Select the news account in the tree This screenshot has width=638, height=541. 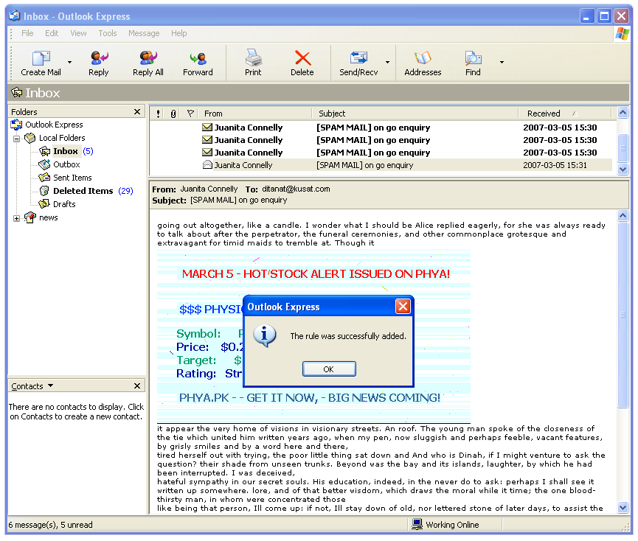coord(49,217)
